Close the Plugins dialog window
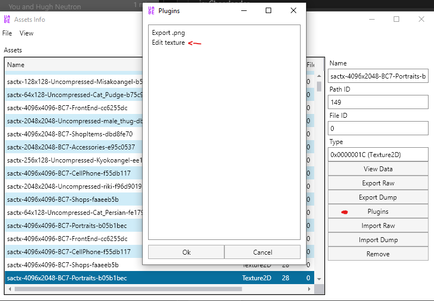The width and height of the screenshot is (434, 301). pyautogui.click(x=294, y=11)
